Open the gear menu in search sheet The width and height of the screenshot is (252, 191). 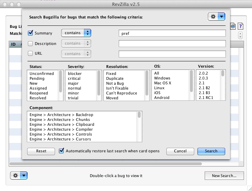(x=216, y=16)
